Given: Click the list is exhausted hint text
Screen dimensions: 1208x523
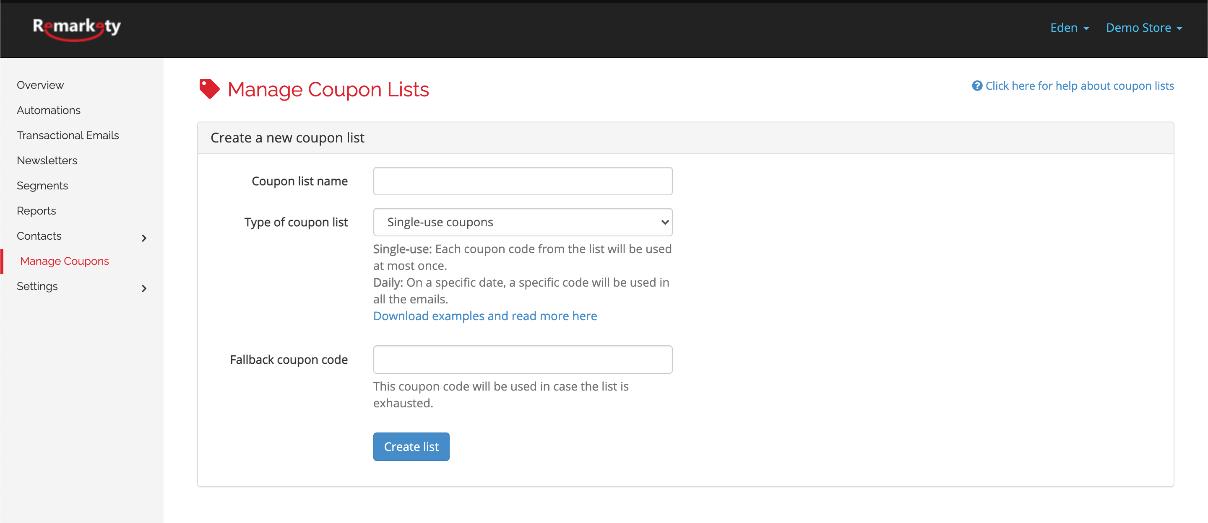Looking at the screenshot, I should pos(500,395).
